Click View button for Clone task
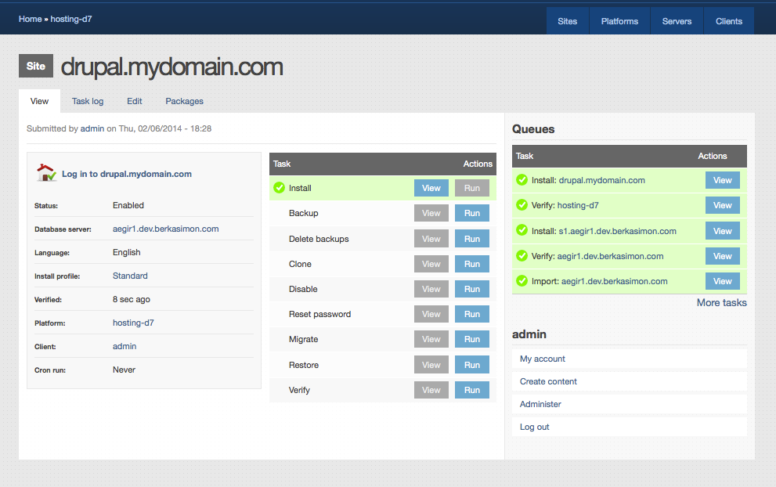776x487 pixels. pyautogui.click(x=431, y=264)
